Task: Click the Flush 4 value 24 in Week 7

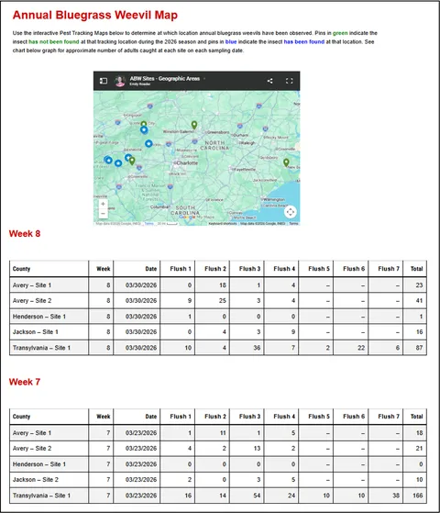Action: (x=291, y=496)
